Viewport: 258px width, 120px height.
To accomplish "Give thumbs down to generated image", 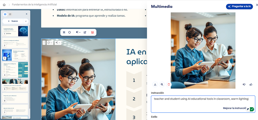I will click(244, 84).
